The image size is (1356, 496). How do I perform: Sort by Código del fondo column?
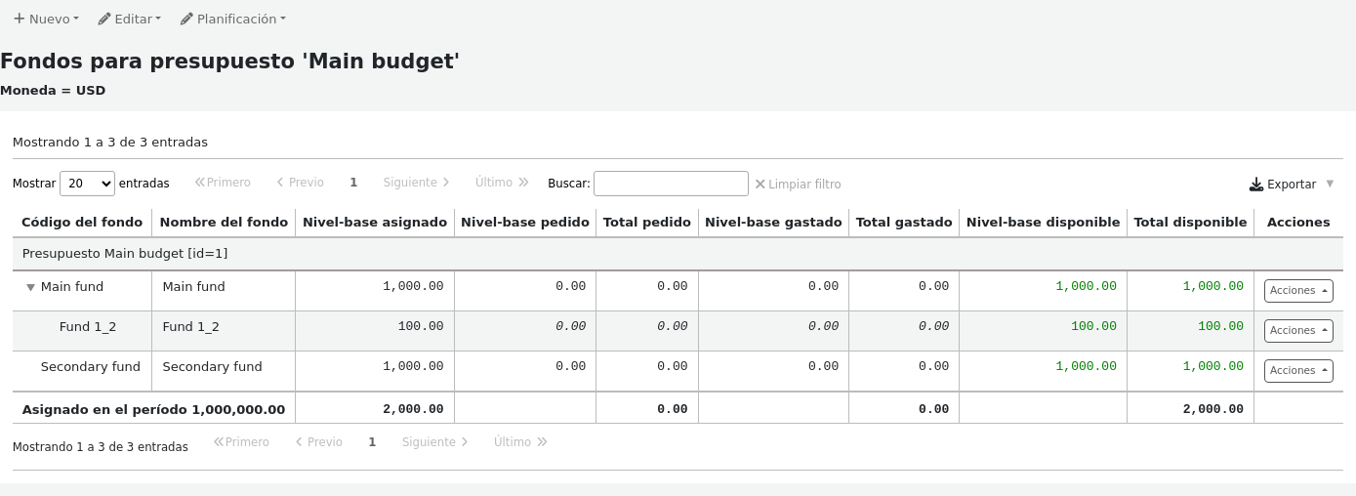pos(82,223)
